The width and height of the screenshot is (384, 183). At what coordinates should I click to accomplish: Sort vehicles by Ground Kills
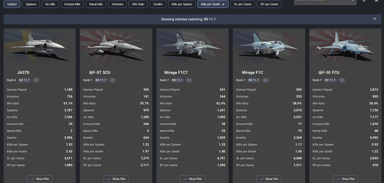(x=72, y=4)
